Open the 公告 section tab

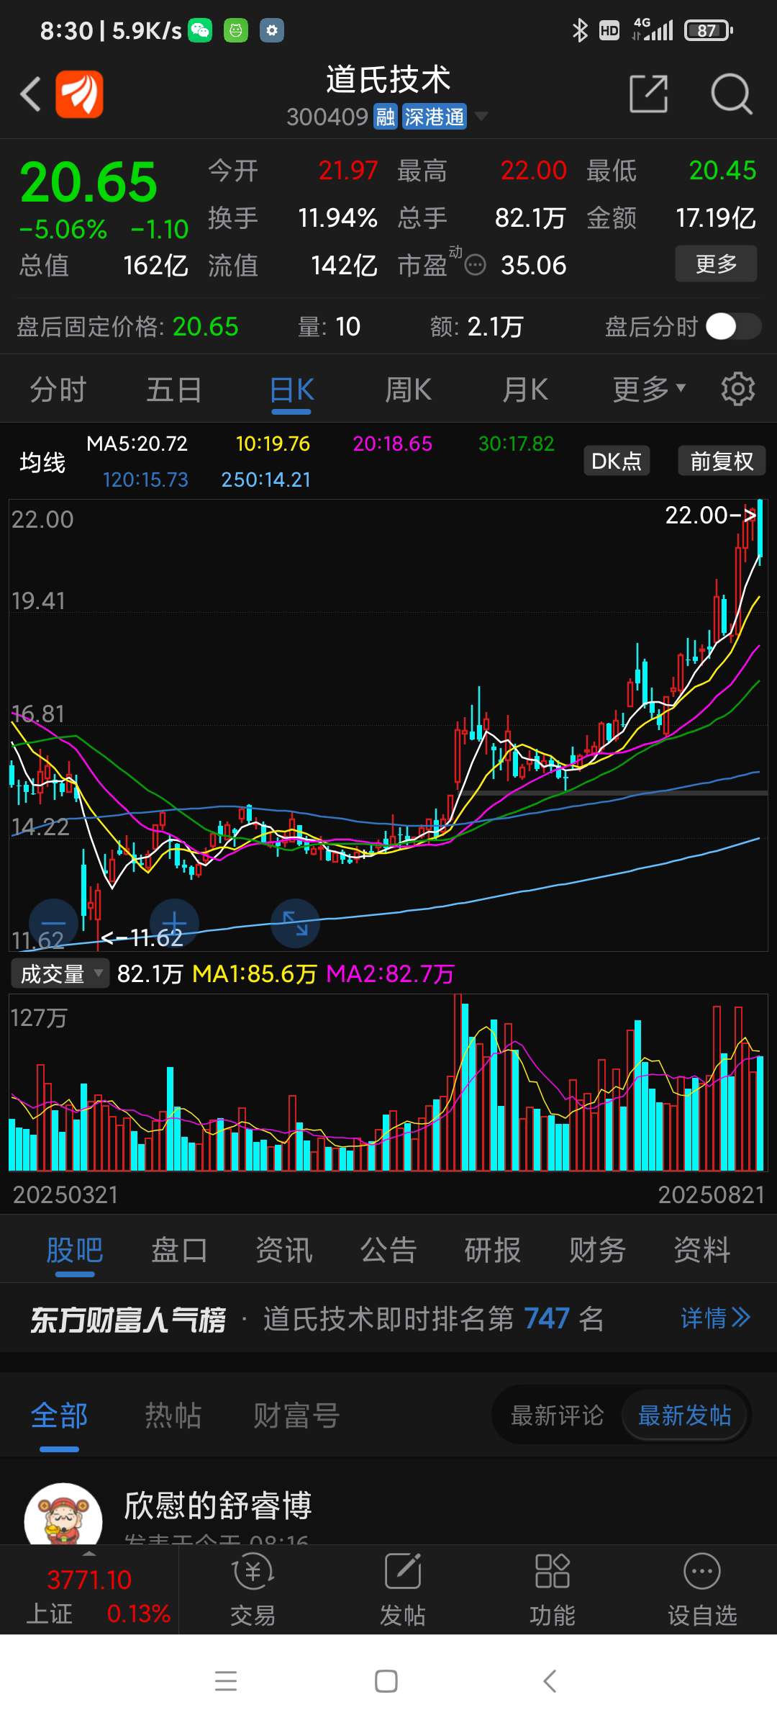(388, 1251)
